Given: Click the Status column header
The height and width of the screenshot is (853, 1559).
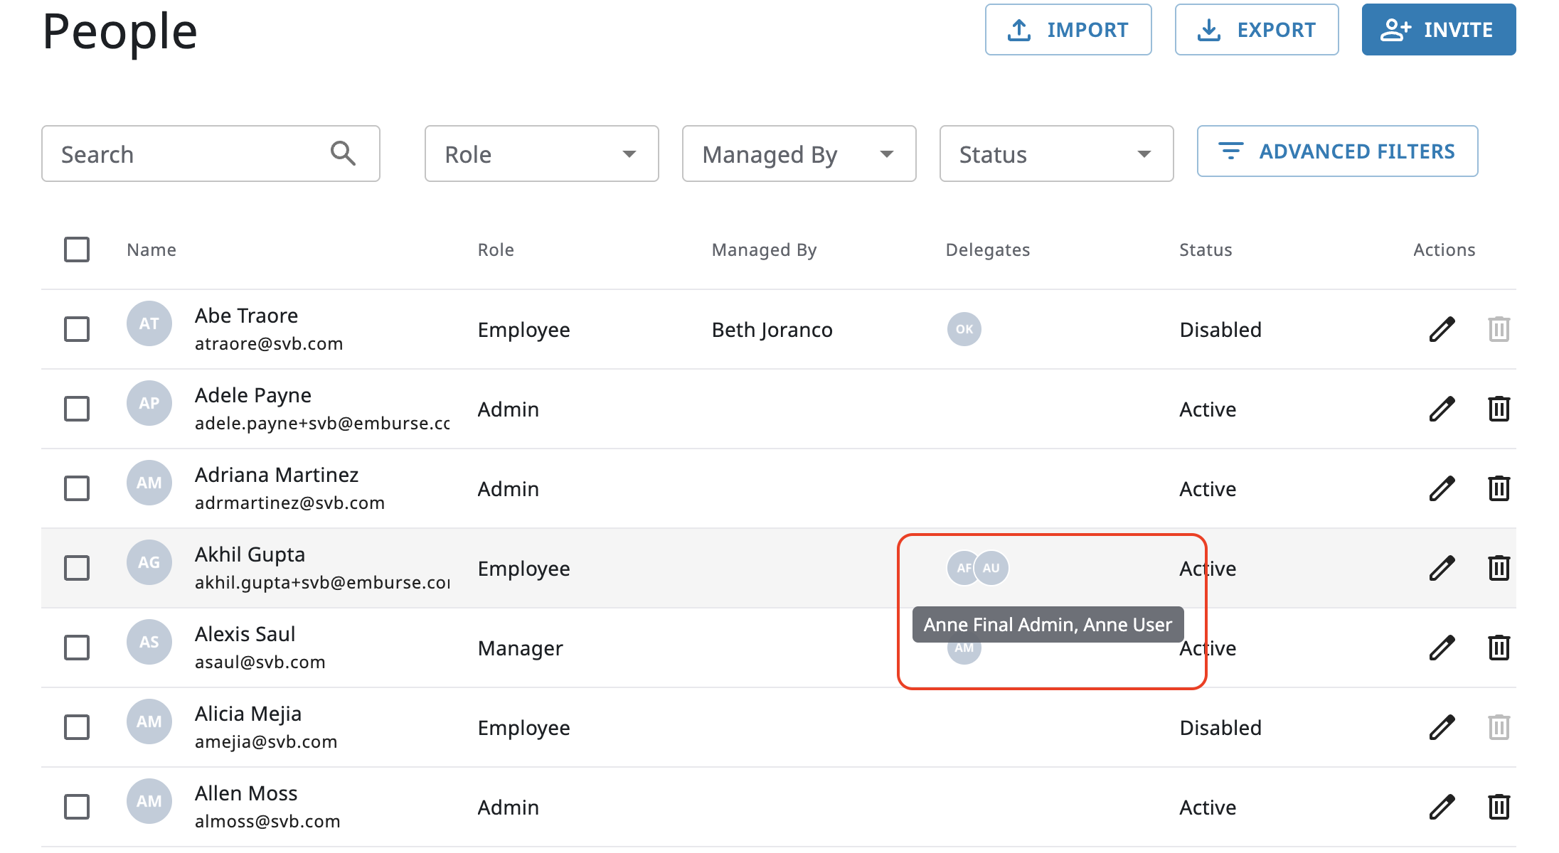Looking at the screenshot, I should [1205, 250].
